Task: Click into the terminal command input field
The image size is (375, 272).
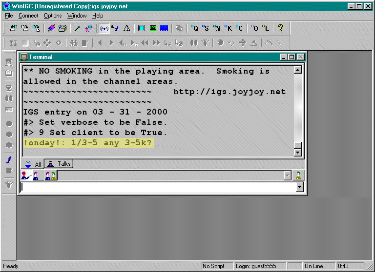Action: pos(156,187)
